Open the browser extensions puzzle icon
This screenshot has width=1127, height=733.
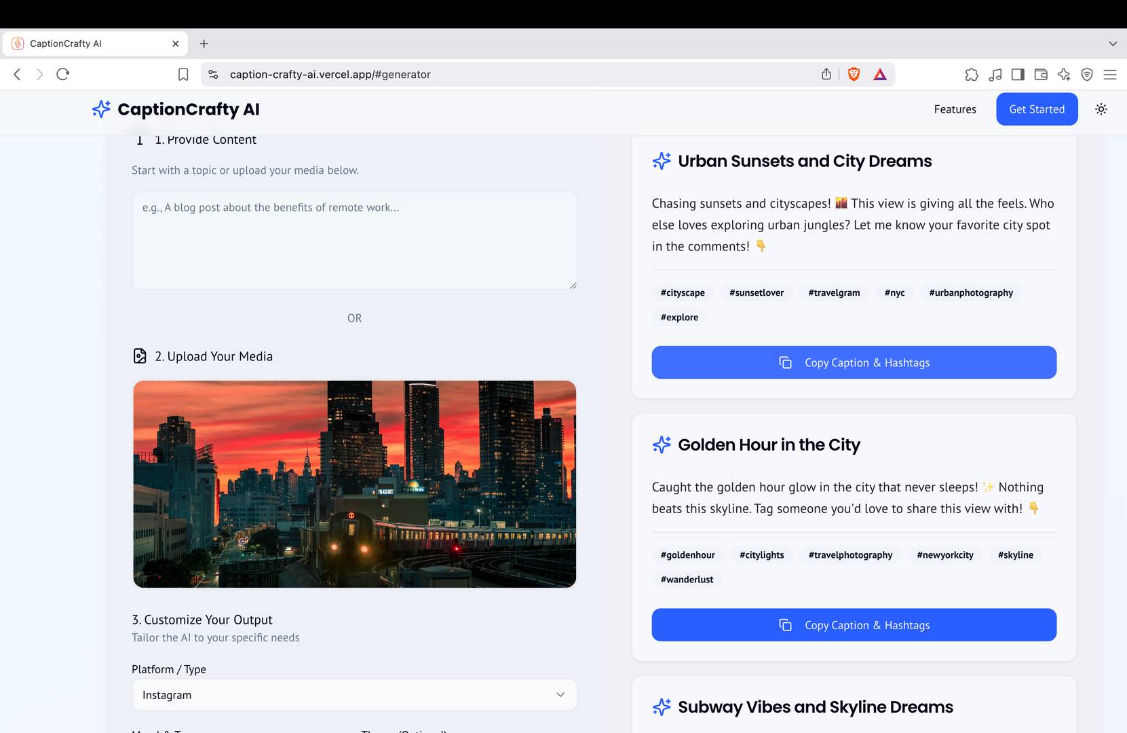point(972,75)
